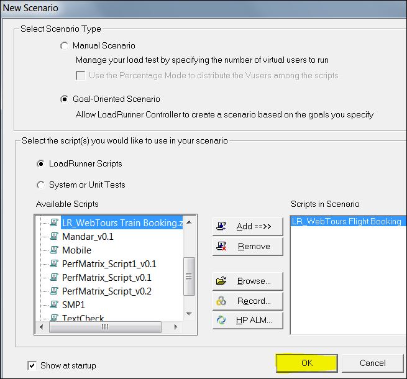
Task: Select PerfMatrix_Script_v0.2 in Available Scripts
Action: point(107,292)
